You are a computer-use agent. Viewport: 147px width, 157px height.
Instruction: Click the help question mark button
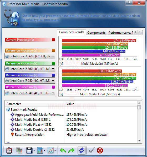[x=129, y=3]
